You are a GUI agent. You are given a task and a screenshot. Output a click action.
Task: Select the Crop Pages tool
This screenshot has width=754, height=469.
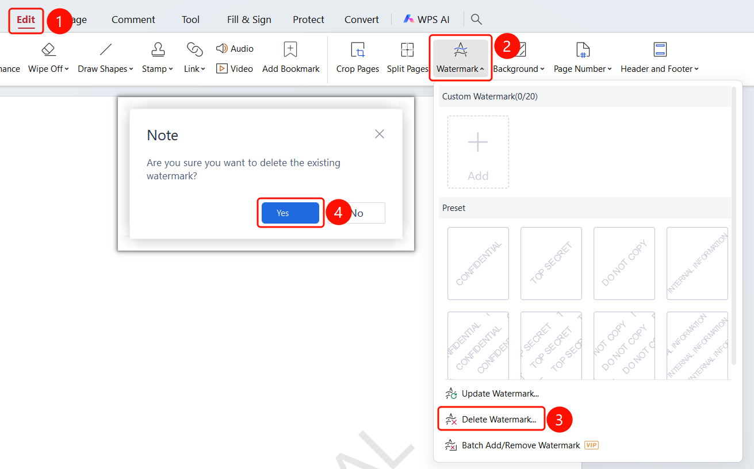(358, 58)
